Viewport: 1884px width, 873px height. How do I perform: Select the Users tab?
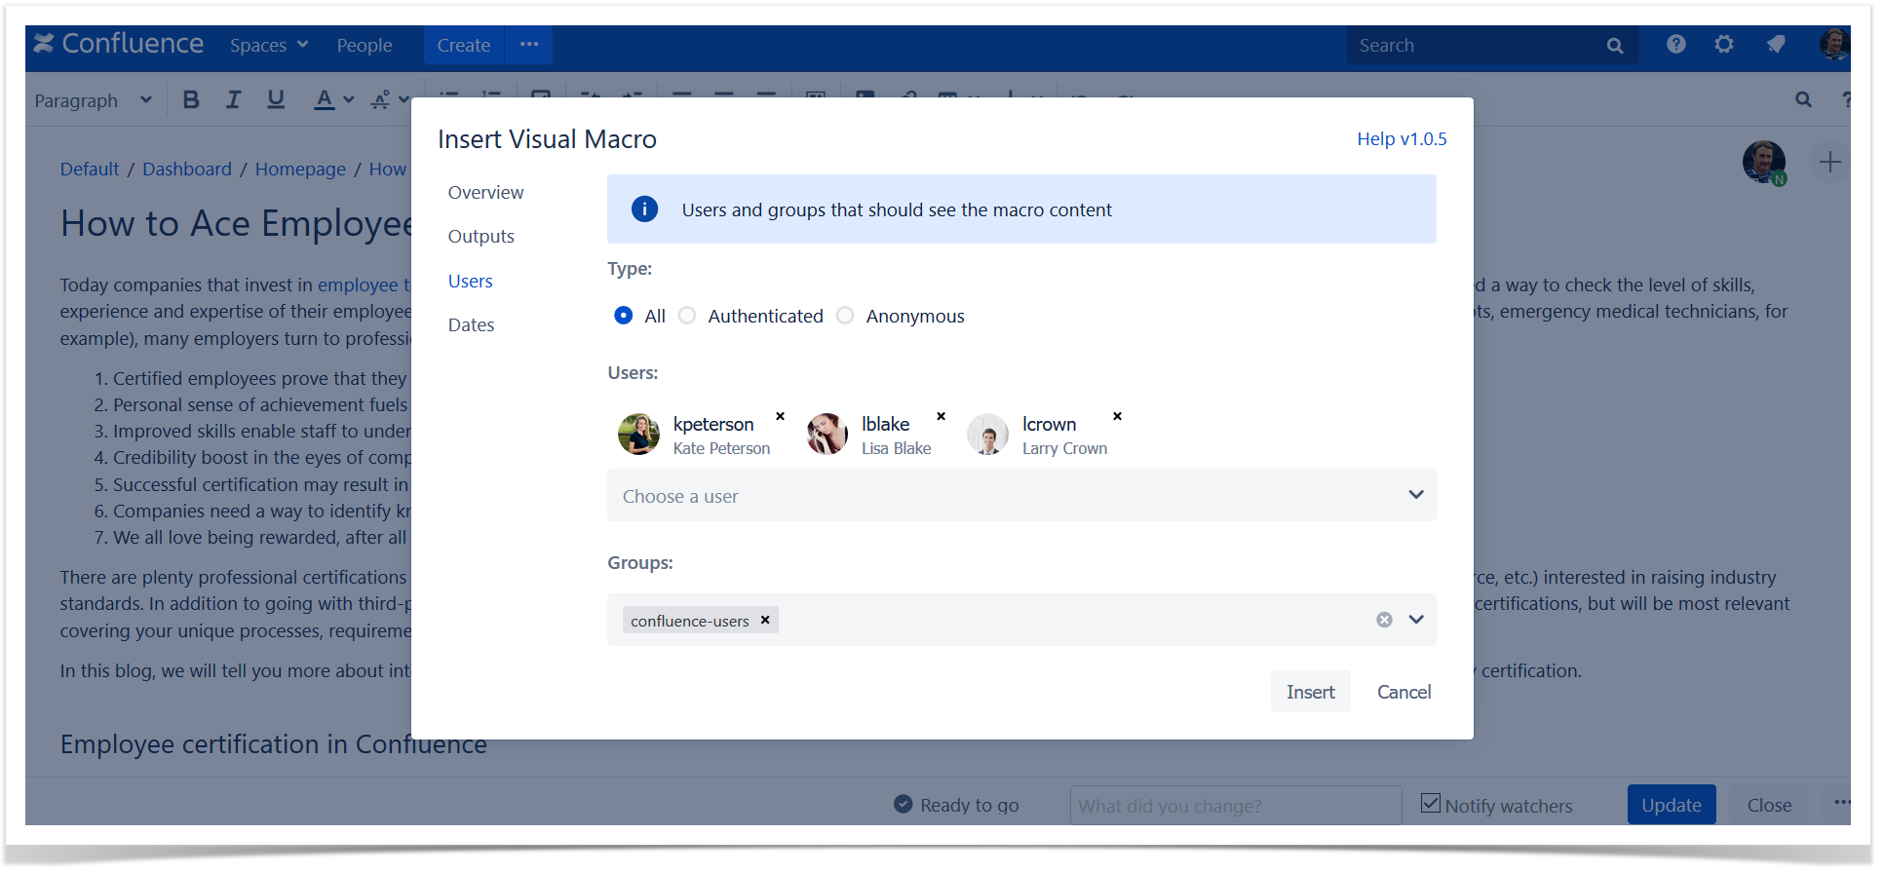point(470,282)
